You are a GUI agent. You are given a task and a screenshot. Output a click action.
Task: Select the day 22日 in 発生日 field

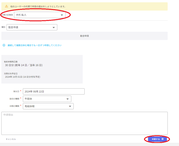pyautogui.click(x=42, y=92)
